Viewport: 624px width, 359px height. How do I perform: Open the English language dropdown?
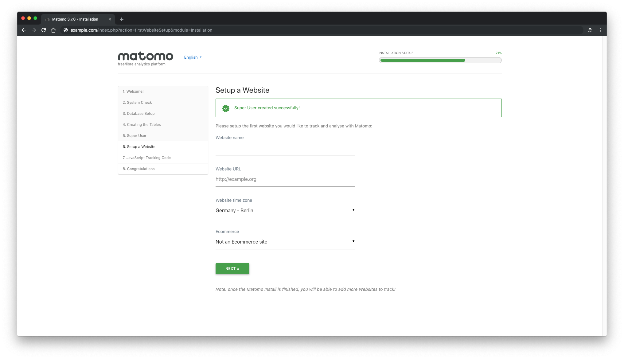point(193,57)
